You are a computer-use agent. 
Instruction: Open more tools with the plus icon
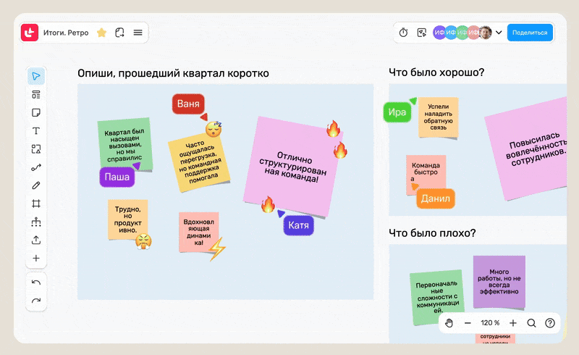(x=36, y=259)
